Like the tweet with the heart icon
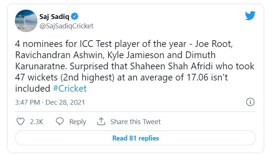272x155 pixels. pos(21,121)
